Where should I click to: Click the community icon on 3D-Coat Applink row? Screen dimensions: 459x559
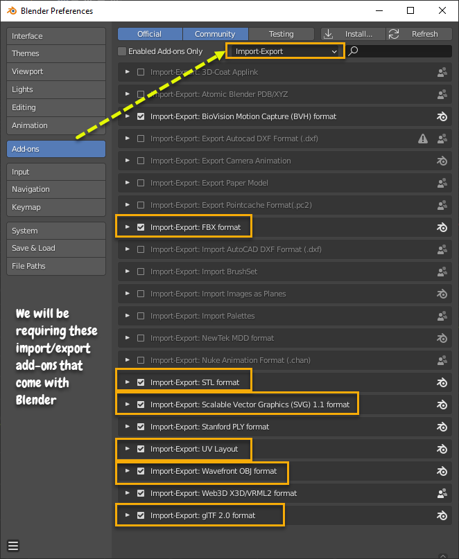pos(442,72)
